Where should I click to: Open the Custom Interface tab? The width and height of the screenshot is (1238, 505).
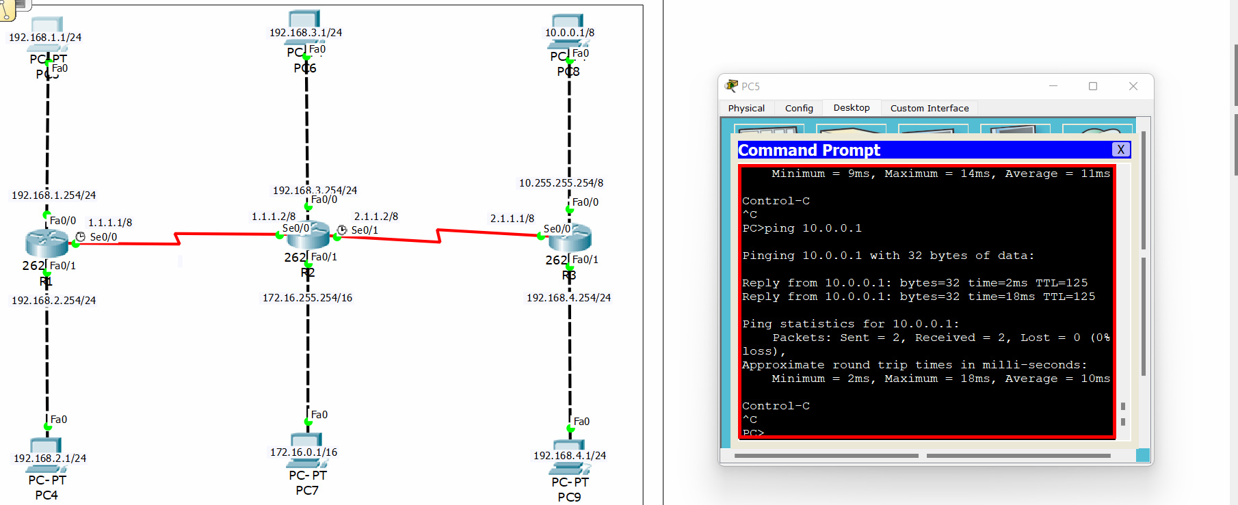pyautogui.click(x=930, y=108)
